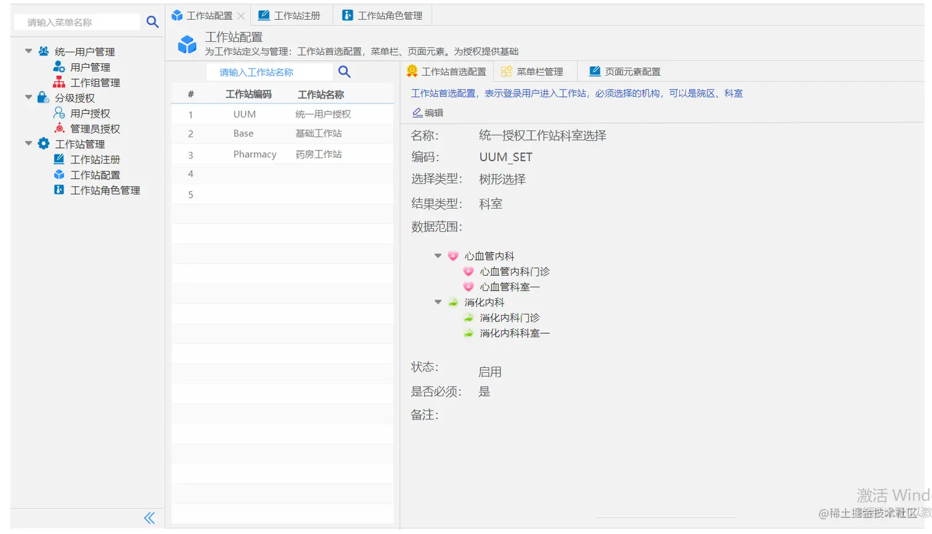Click the 工作站编码 column header

248,94
